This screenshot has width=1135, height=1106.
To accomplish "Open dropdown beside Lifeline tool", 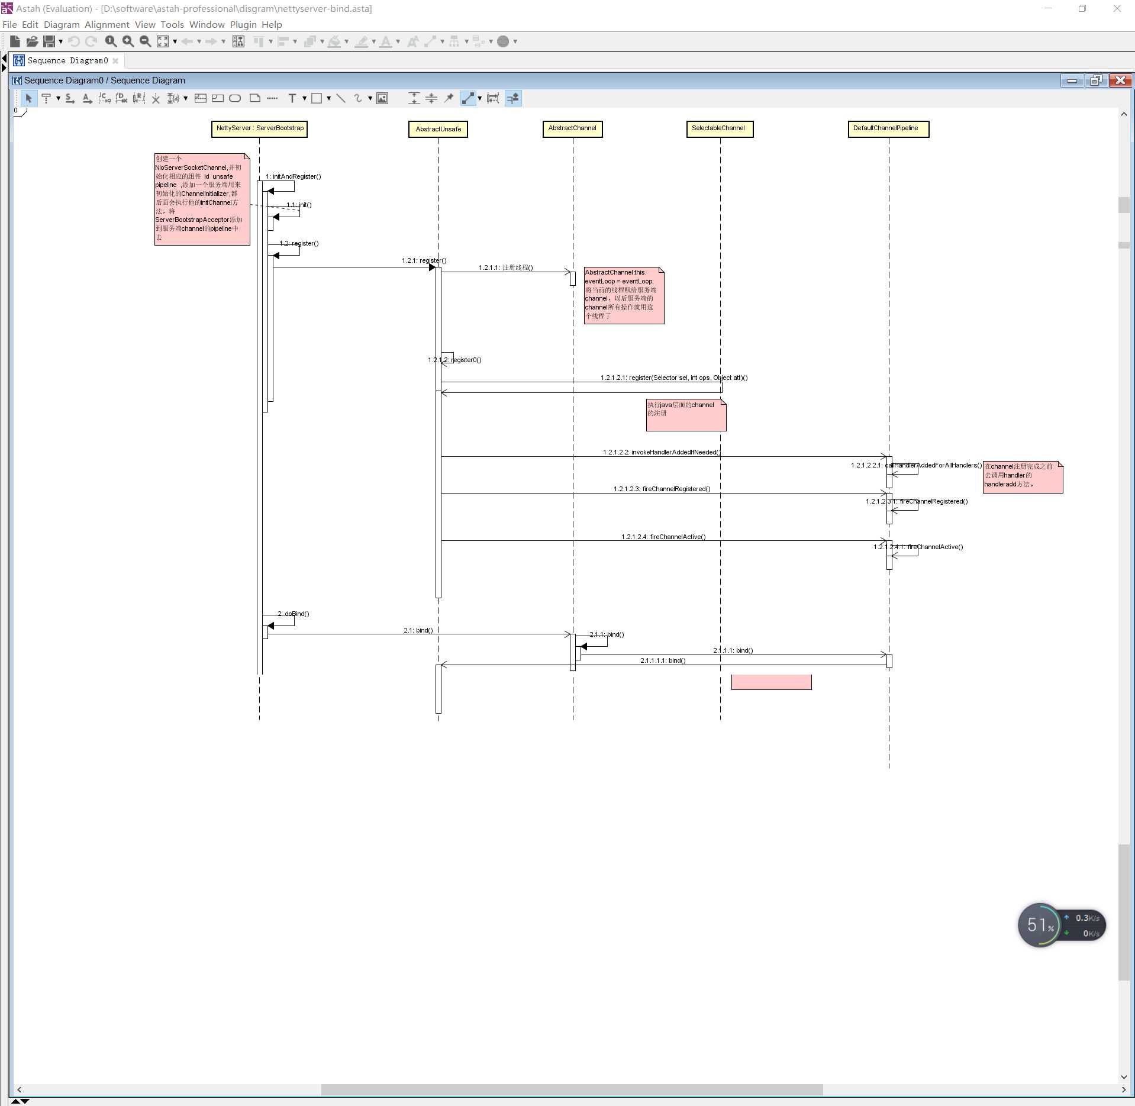I will tap(58, 98).
